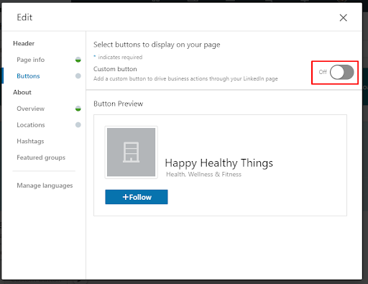368x284 pixels.
Task: Click the Buttons grey status dot
Action: coord(78,76)
